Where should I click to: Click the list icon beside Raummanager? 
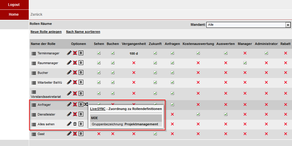click(x=34, y=63)
